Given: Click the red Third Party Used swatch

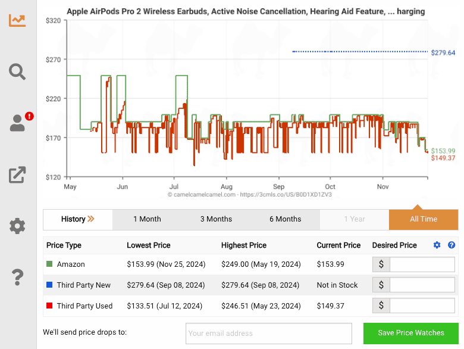Looking at the screenshot, I should click(49, 306).
